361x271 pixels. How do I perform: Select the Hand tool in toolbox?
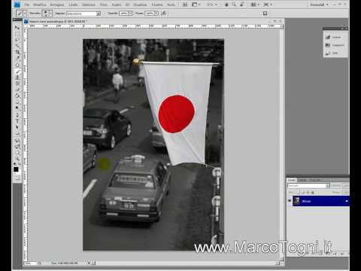(17, 152)
